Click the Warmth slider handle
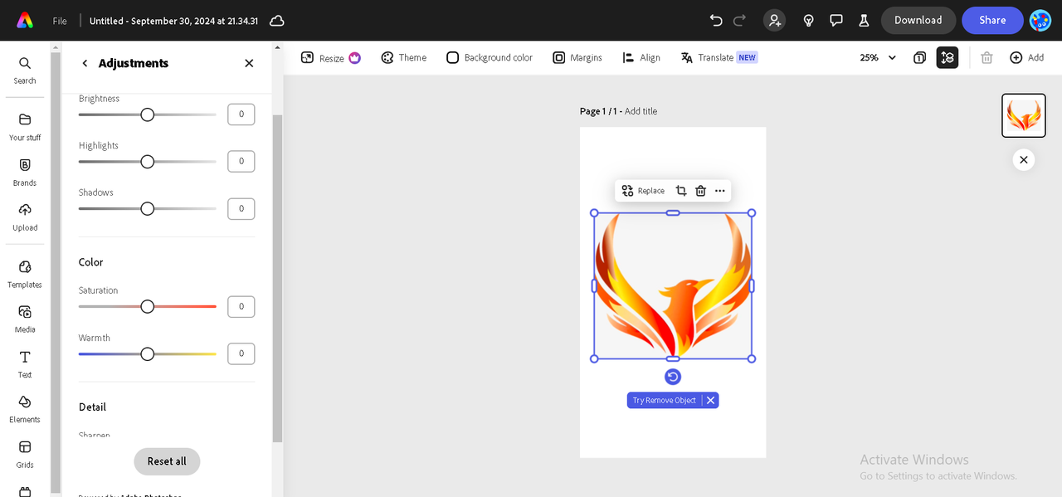 coord(148,353)
